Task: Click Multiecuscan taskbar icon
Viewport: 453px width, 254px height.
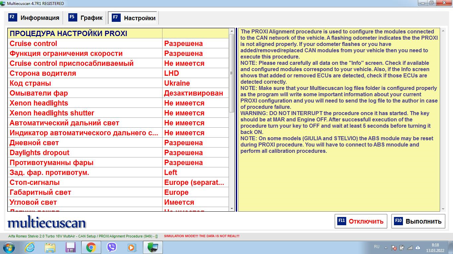Action: click(153, 247)
